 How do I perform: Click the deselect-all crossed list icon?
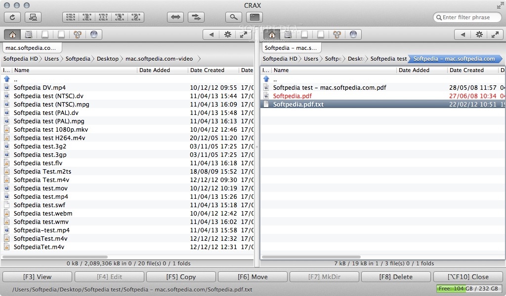[136, 17]
